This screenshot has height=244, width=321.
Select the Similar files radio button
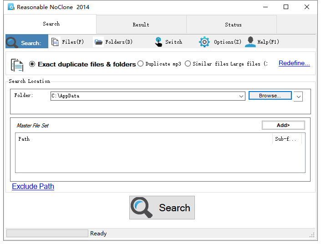pos(188,64)
